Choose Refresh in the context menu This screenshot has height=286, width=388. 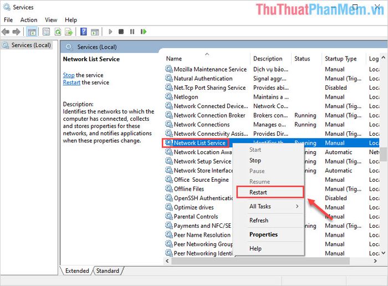[x=268, y=220]
